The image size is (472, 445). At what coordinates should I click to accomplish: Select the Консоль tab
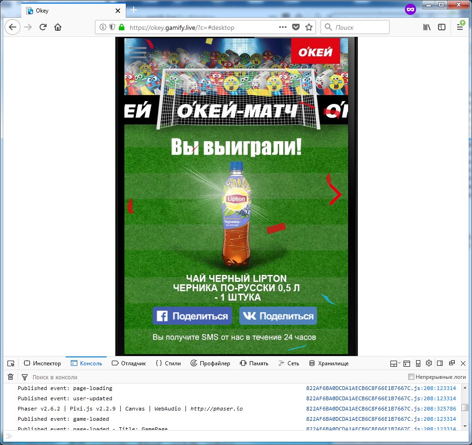tap(86, 363)
